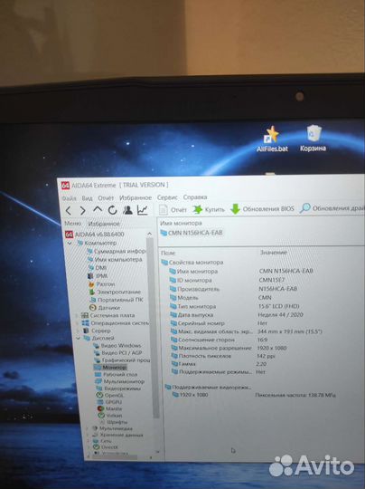Open the Отчёт menu
365x489 pixels.
click(x=106, y=198)
